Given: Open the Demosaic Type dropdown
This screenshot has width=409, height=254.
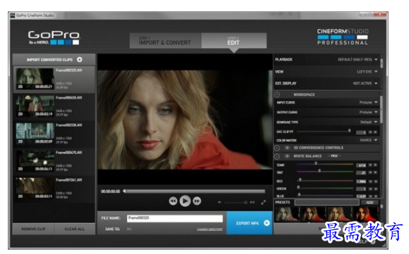Looking at the screenshot, I should click(369, 122).
